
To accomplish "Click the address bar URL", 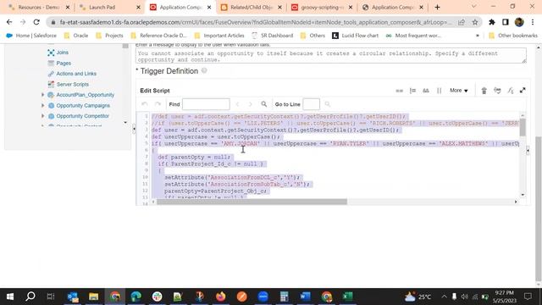I will (255, 22).
